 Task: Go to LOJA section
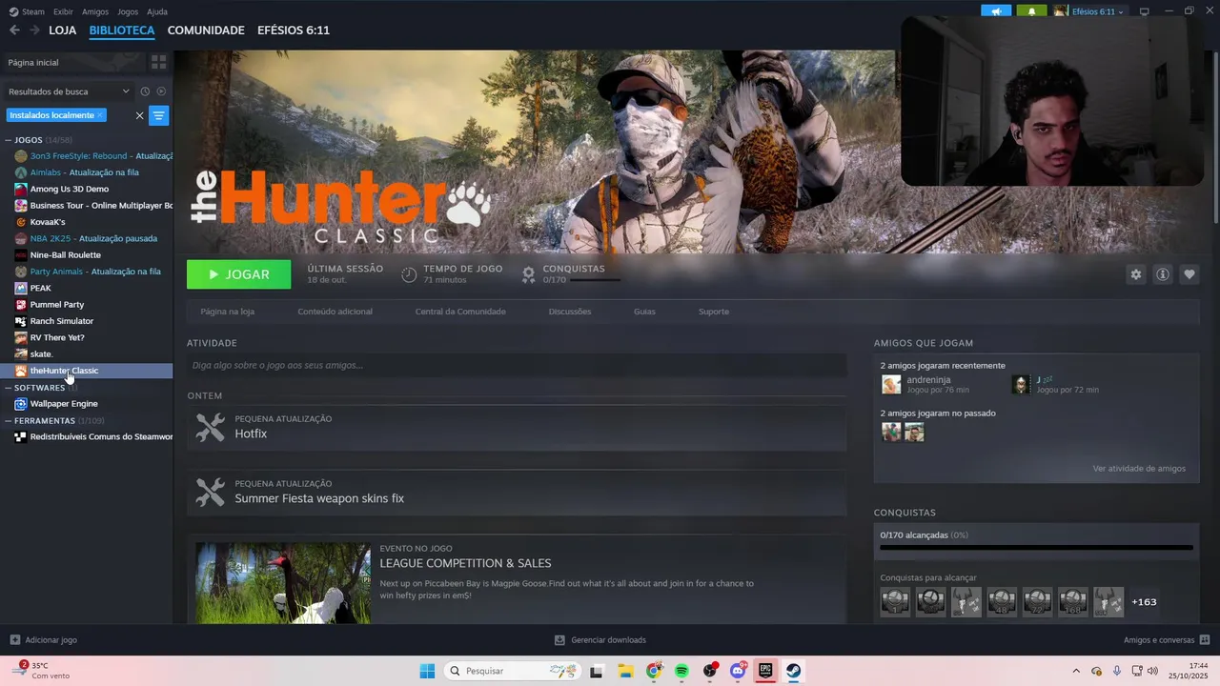pos(63,30)
